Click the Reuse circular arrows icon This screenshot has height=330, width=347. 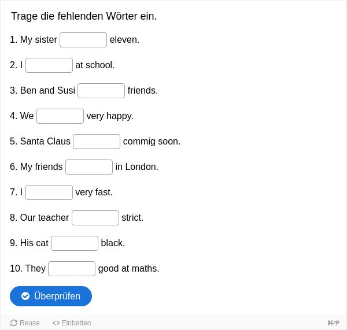coord(14,323)
